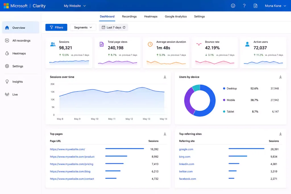Open the mywebsite.com/blog link

point(70,171)
